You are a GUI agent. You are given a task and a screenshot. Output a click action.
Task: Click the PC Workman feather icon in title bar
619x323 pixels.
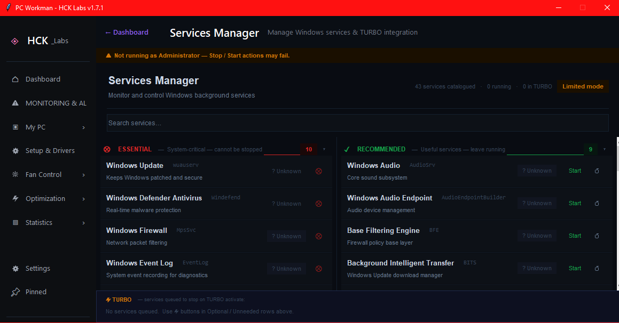pyautogui.click(x=8, y=7)
